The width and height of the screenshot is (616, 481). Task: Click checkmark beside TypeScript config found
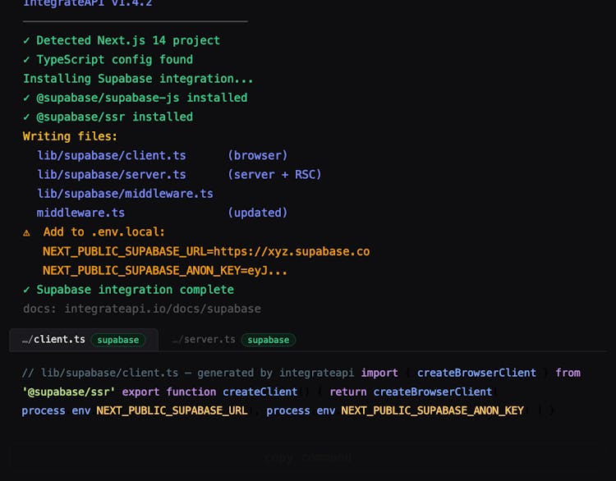27,59
